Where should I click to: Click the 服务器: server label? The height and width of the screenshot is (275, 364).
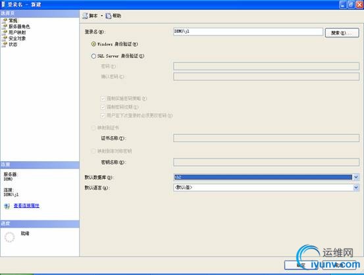click(x=11, y=174)
